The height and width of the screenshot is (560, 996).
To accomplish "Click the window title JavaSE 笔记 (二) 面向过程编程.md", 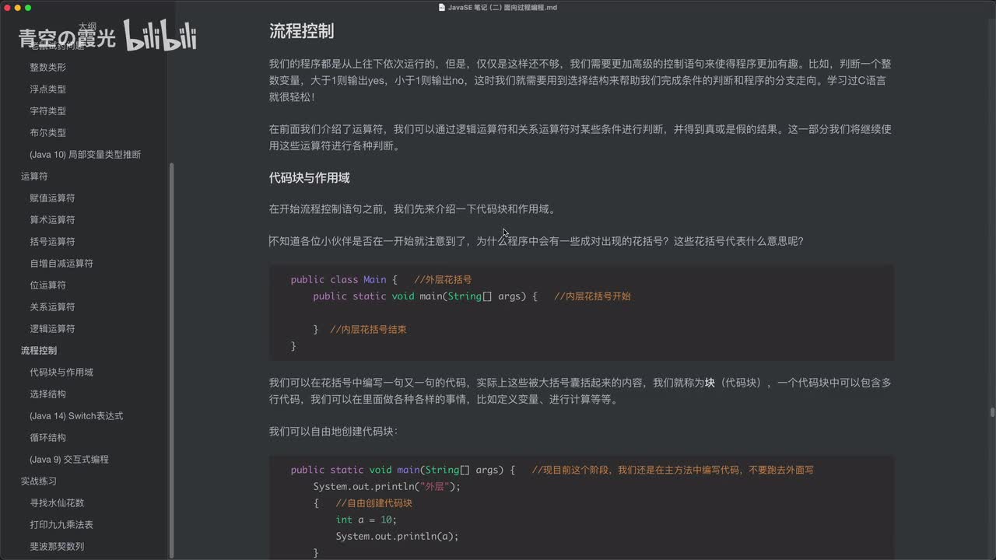I will 503,7.
